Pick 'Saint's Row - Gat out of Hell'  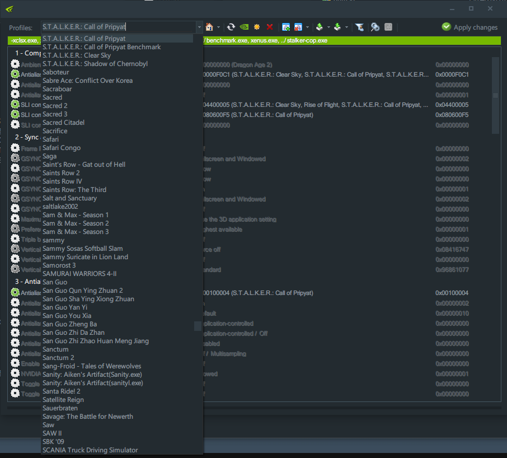tap(84, 165)
